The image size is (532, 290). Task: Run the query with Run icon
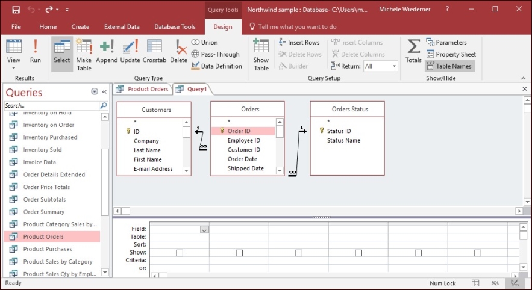tap(36, 52)
